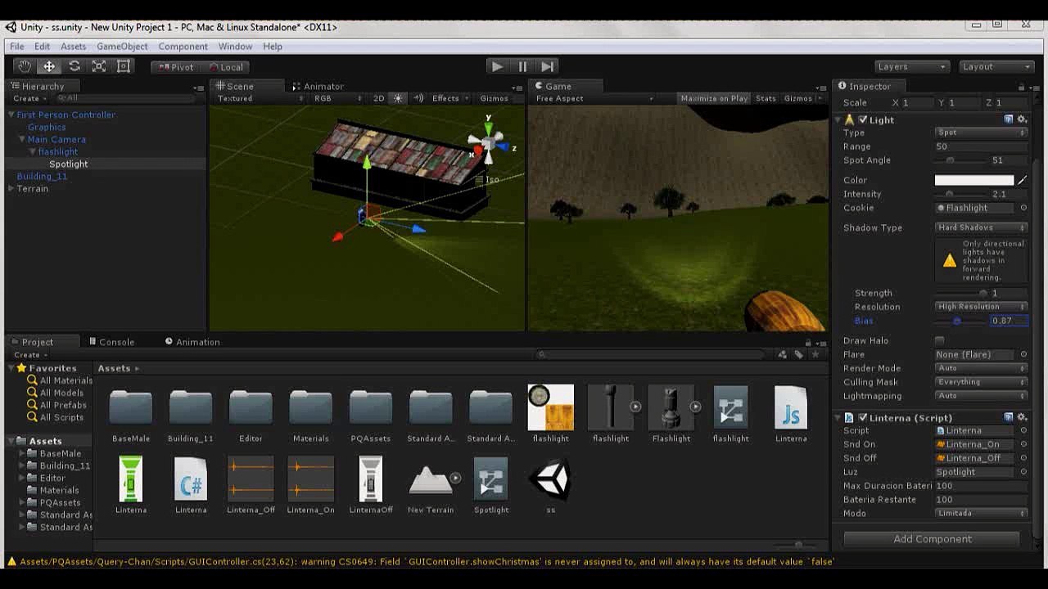
Task: Open the Linterna script help icon
Action: [1009, 417]
